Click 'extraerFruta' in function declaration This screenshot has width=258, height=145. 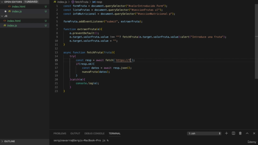87,29
